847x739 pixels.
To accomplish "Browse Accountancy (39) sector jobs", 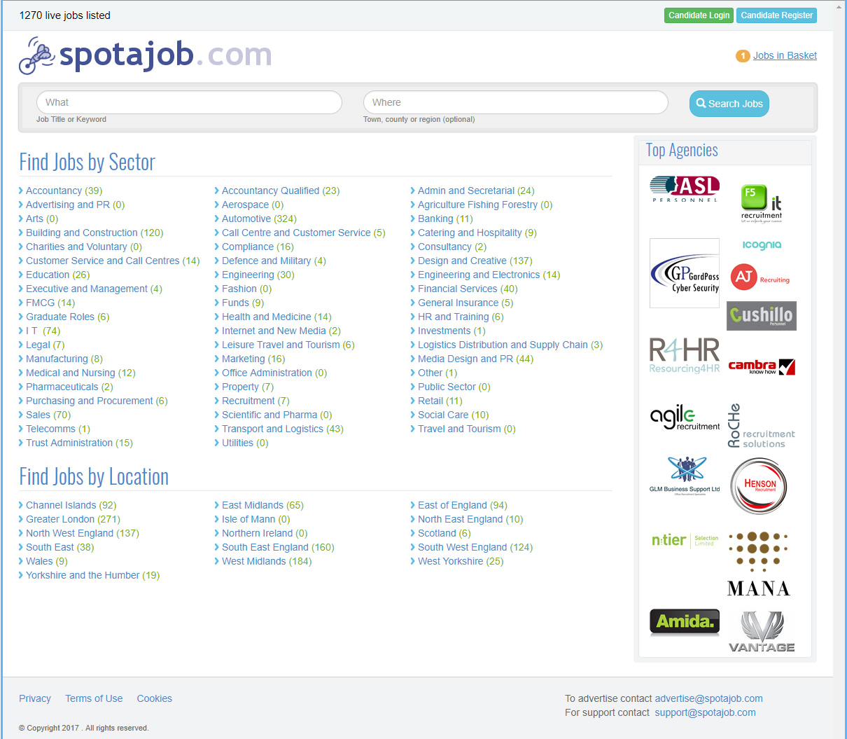I will (x=64, y=191).
